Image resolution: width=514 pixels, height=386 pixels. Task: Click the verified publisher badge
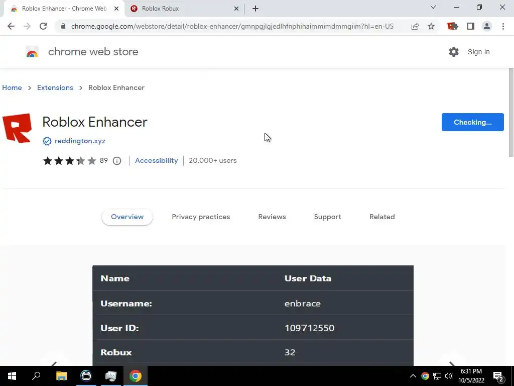pos(47,141)
